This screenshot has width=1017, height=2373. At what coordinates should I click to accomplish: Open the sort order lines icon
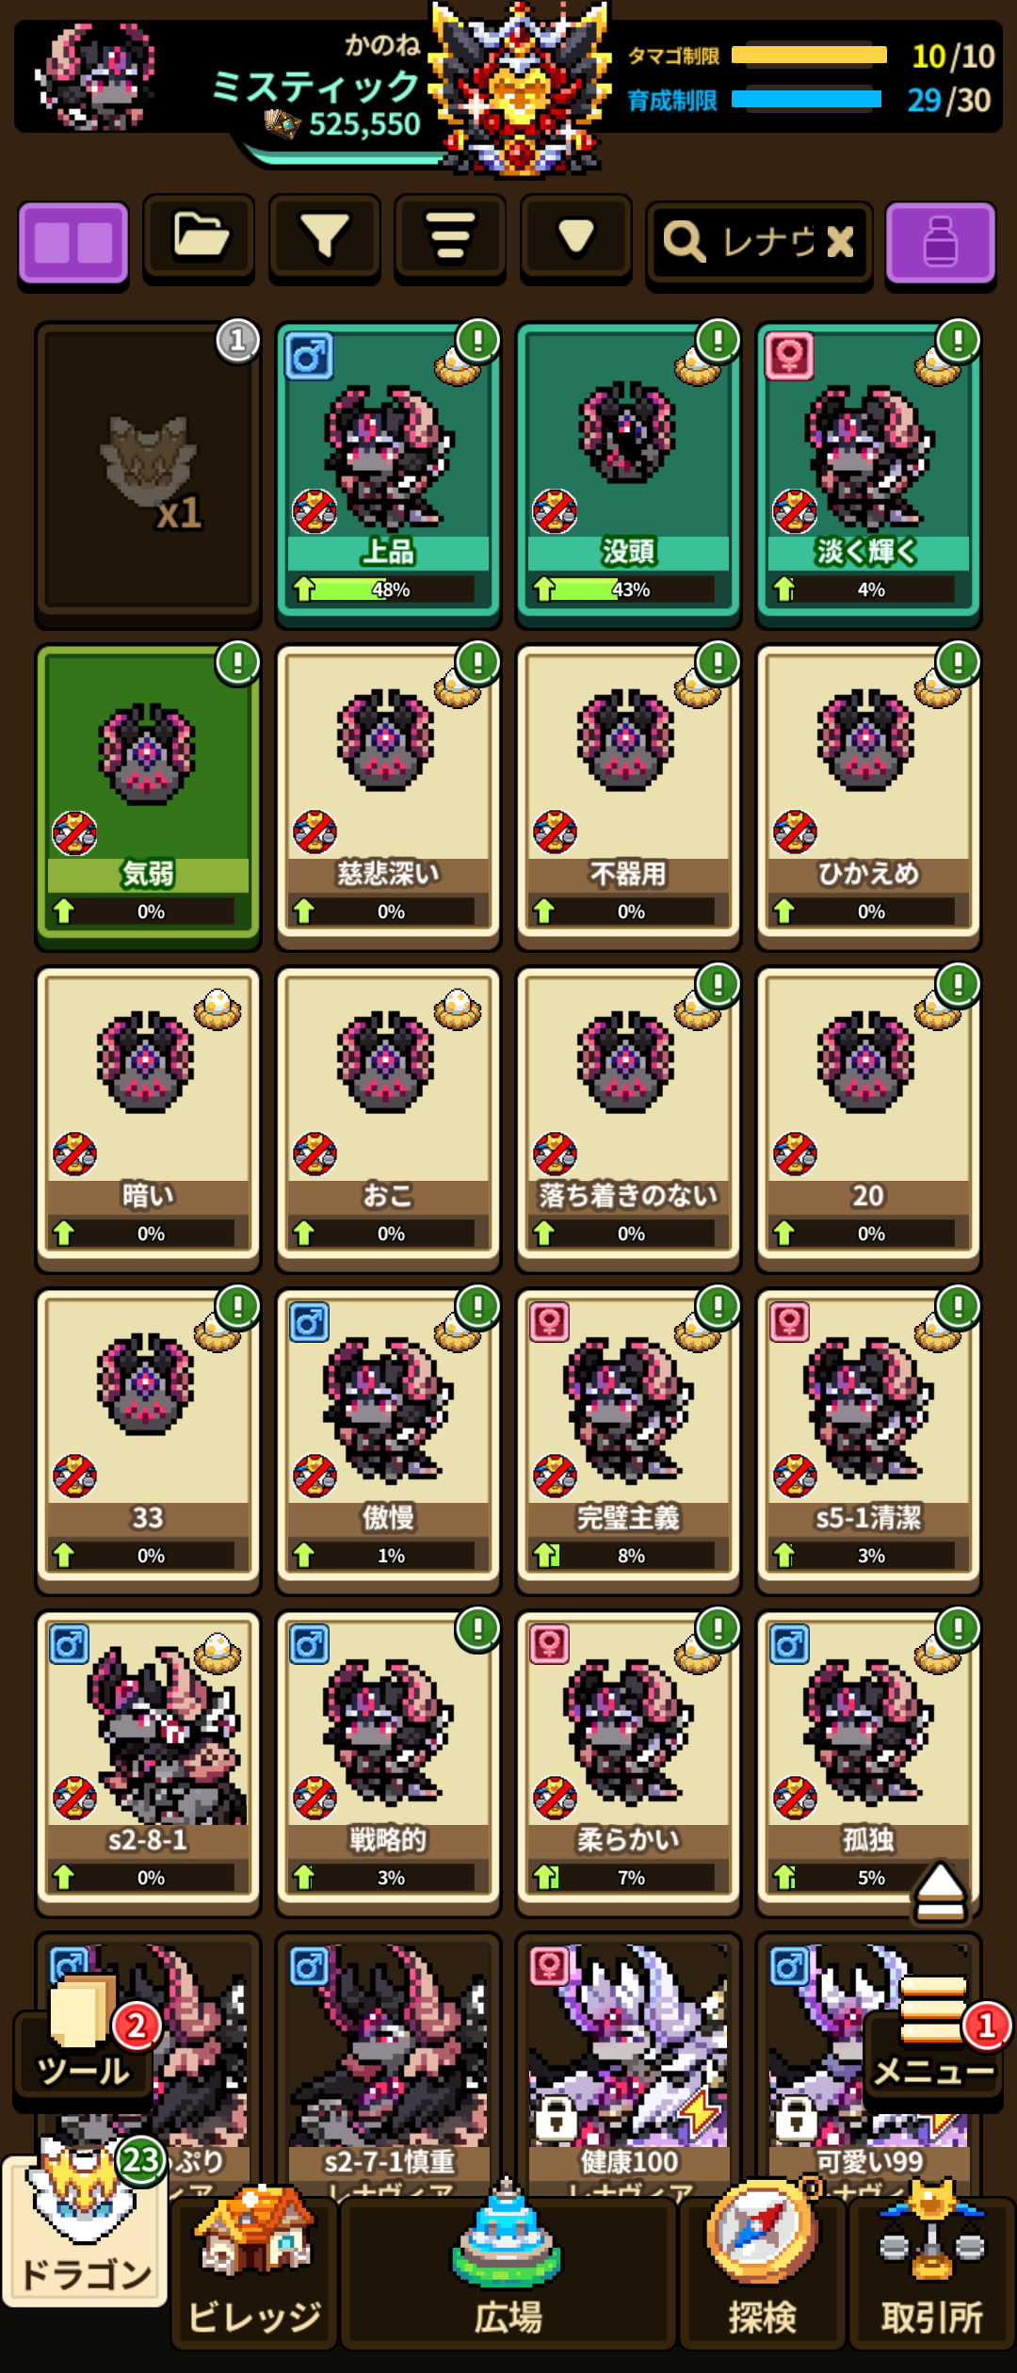tap(450, 237)
